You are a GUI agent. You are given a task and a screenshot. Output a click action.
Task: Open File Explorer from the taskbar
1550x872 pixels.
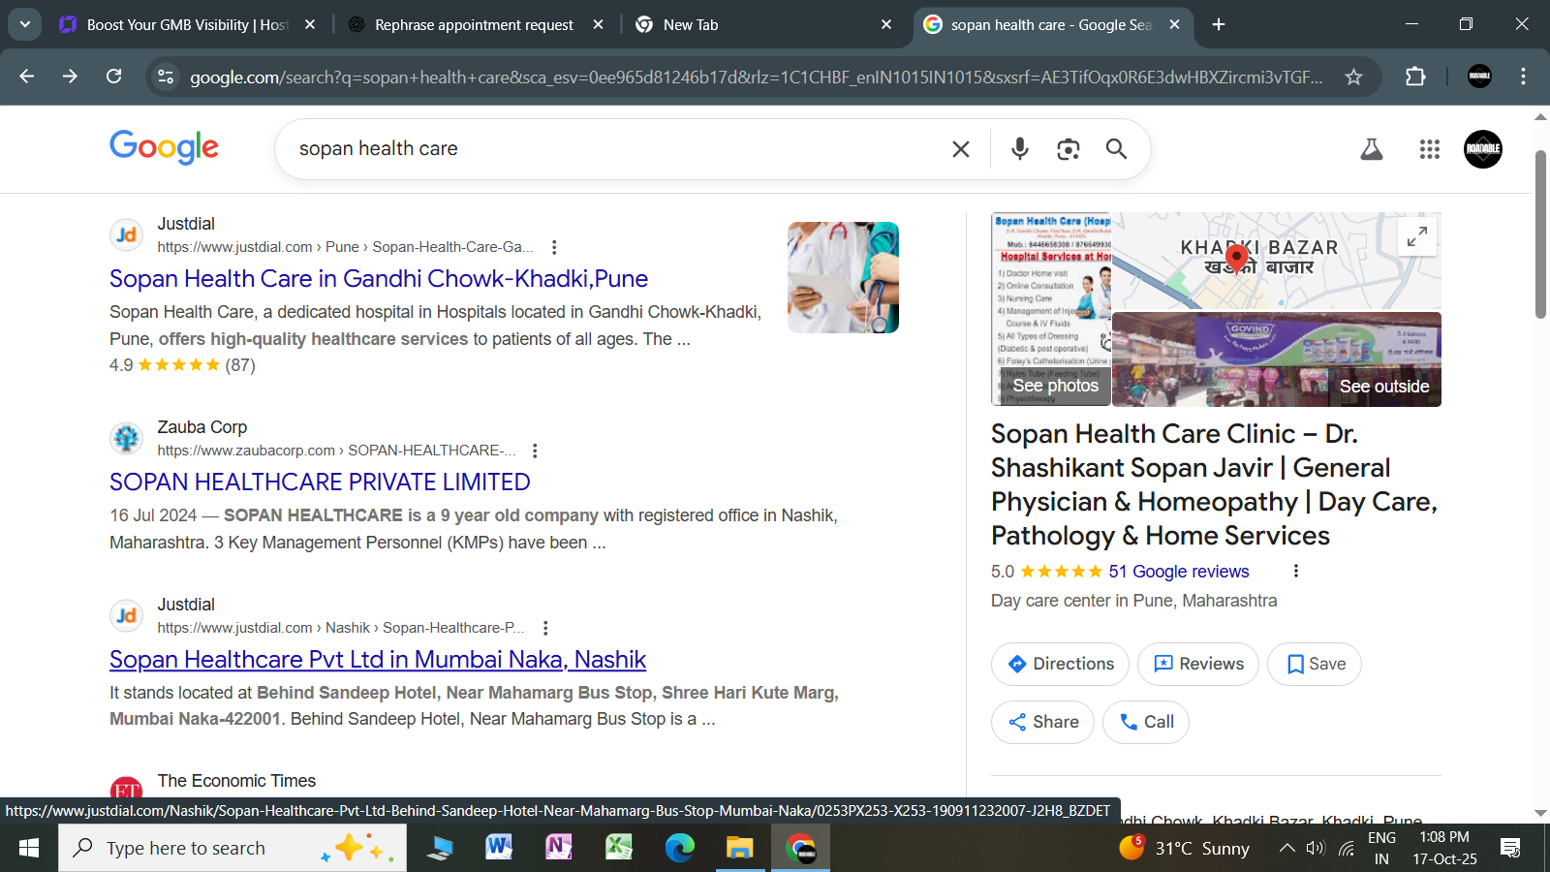tap(740, 848)
